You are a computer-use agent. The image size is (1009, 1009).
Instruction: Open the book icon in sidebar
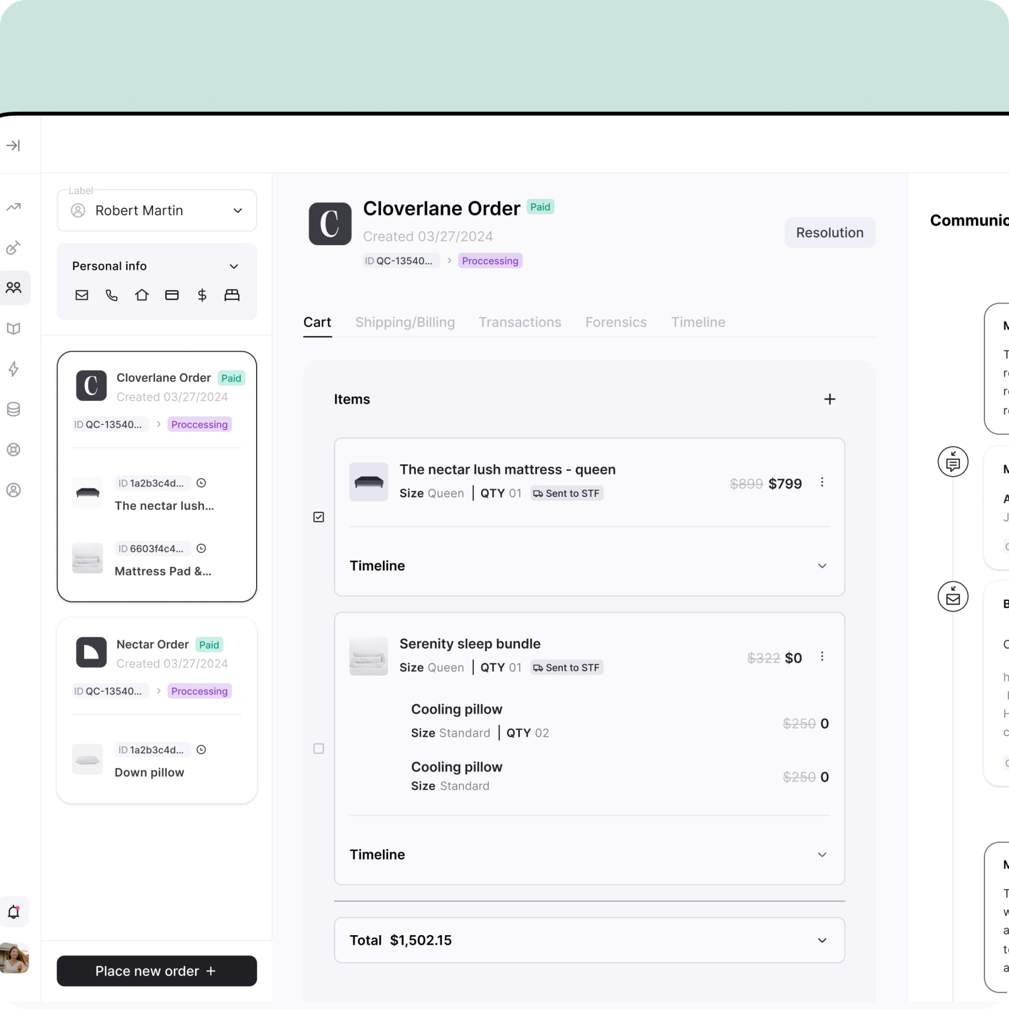[14, 328]
